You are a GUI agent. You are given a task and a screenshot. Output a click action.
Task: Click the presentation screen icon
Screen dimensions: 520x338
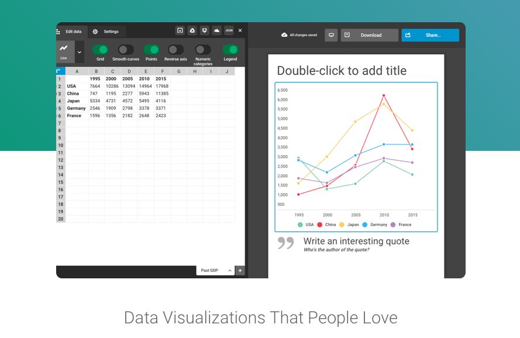[332, 35]
